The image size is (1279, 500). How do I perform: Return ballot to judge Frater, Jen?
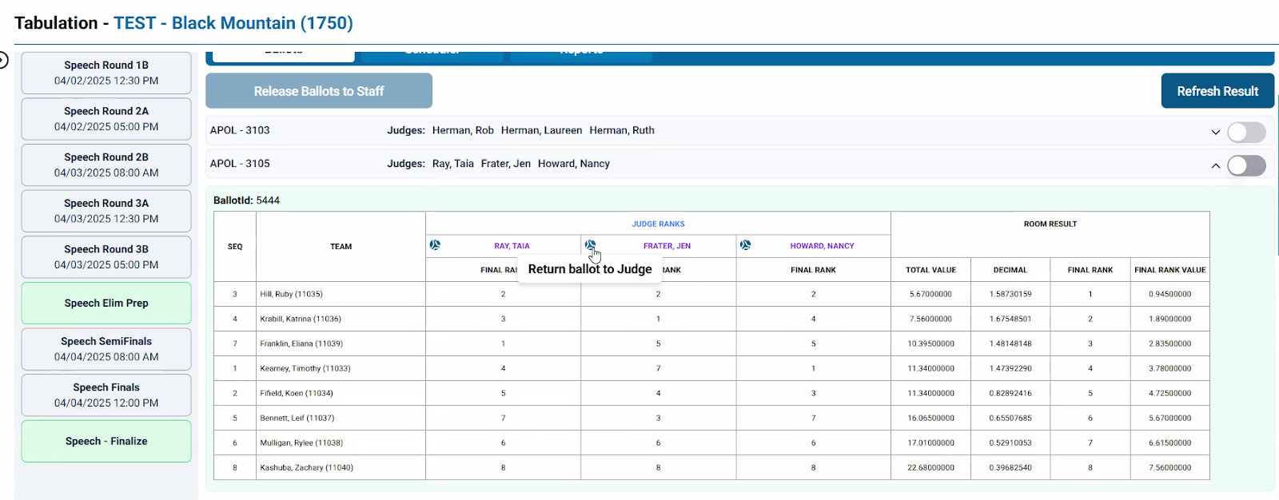click(x=590, y=245)
